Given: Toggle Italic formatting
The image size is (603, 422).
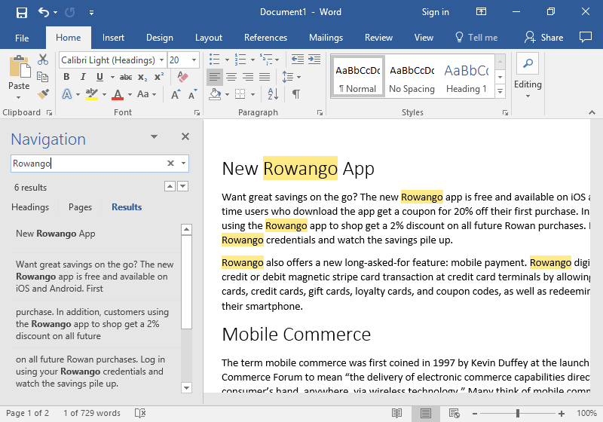Looking at the screenshot, I should pos(83,77).
